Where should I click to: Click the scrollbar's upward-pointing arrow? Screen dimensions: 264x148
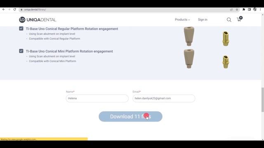click(263, 15)
